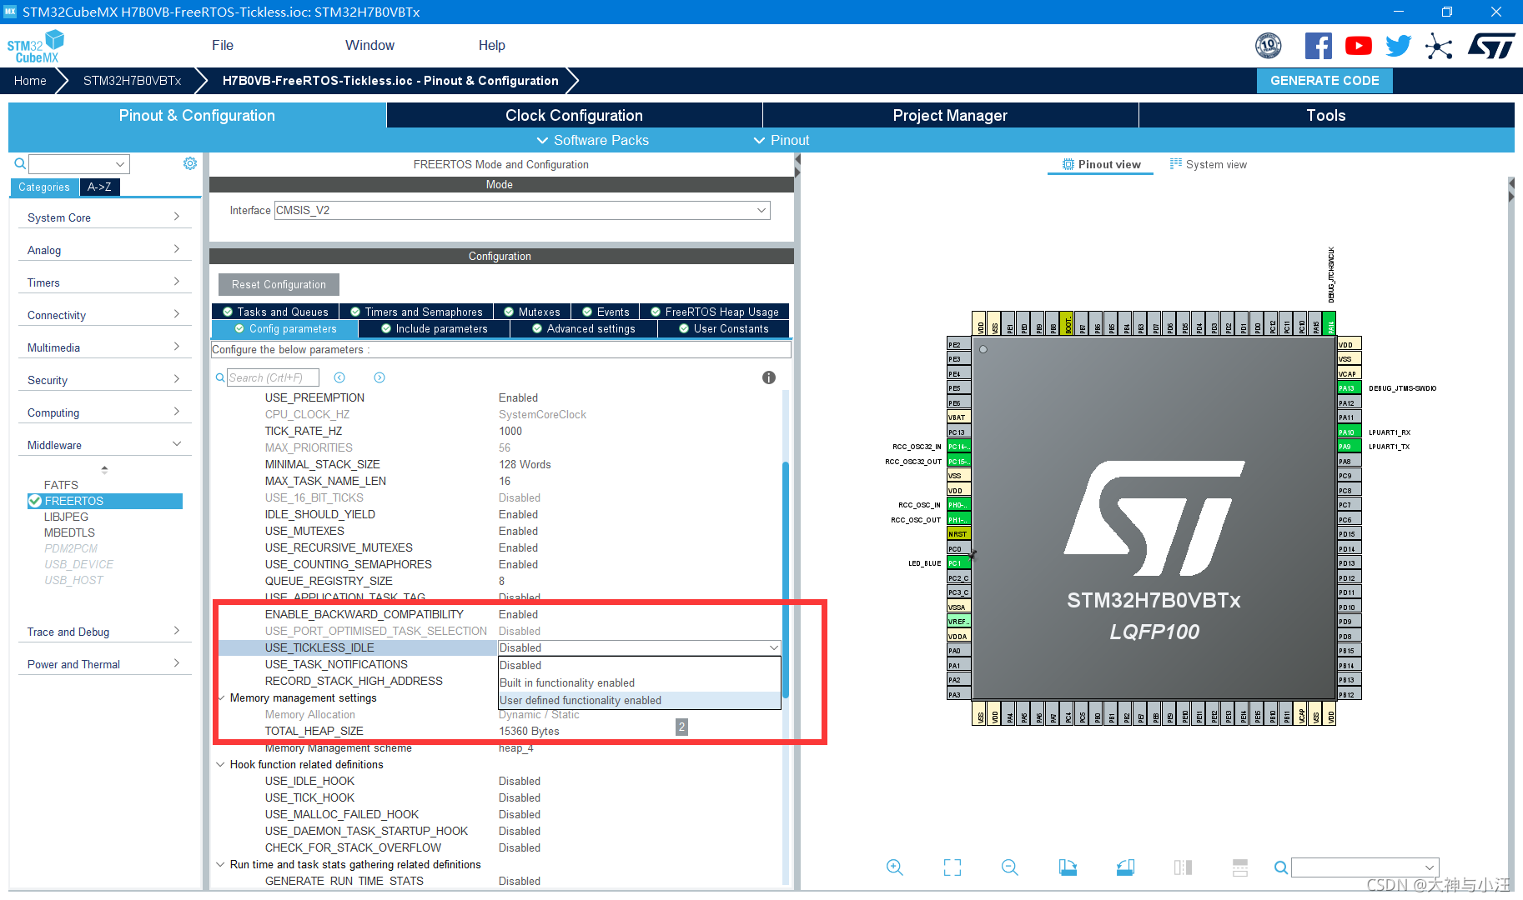Image resolution: width=1523 pixels, height=900 pixels.
Task: Zoom out of the pinout view
Action: [x=1009, y=867]
